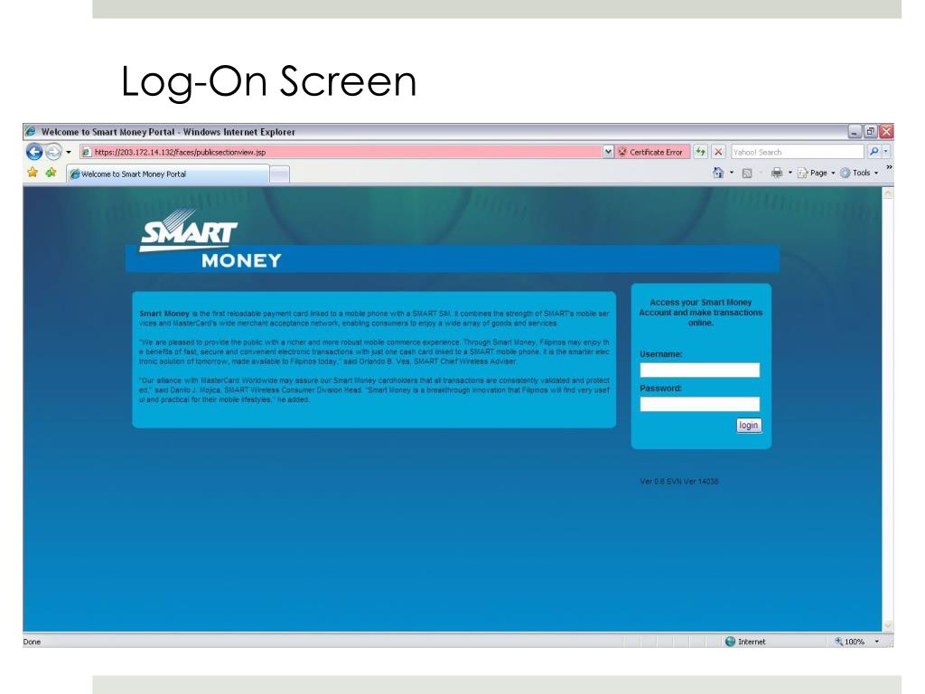Screen dimensions: 925x694
Task: Open the Tools menu
Action: [860, 173]
